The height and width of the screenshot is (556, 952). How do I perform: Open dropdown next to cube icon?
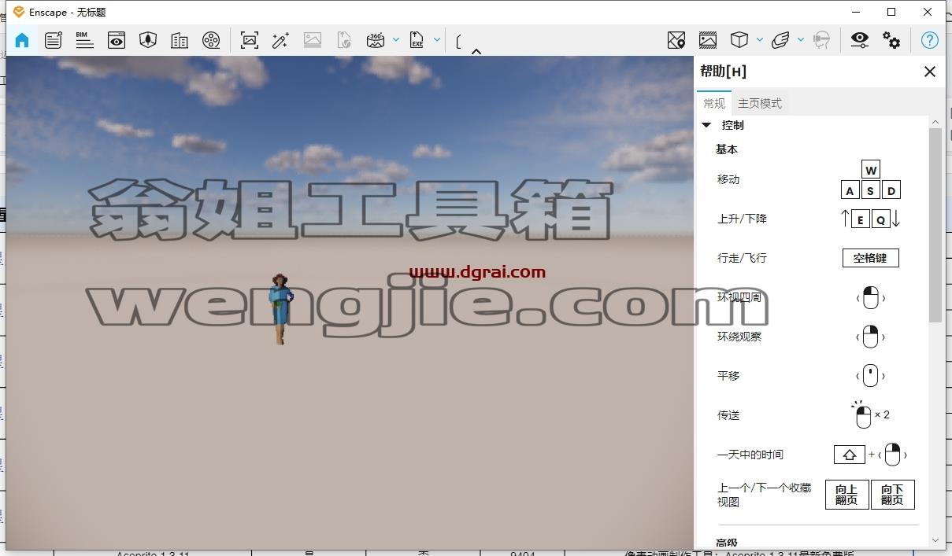760,39
